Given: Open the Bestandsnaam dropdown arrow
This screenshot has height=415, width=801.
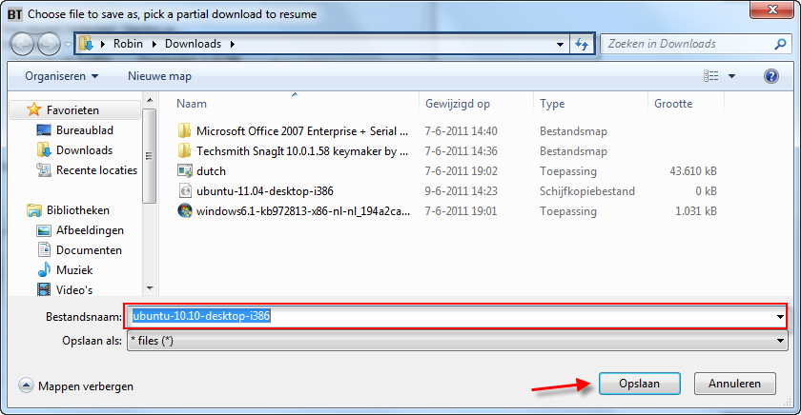Looking at the screenshot, I should coord(780,317).
